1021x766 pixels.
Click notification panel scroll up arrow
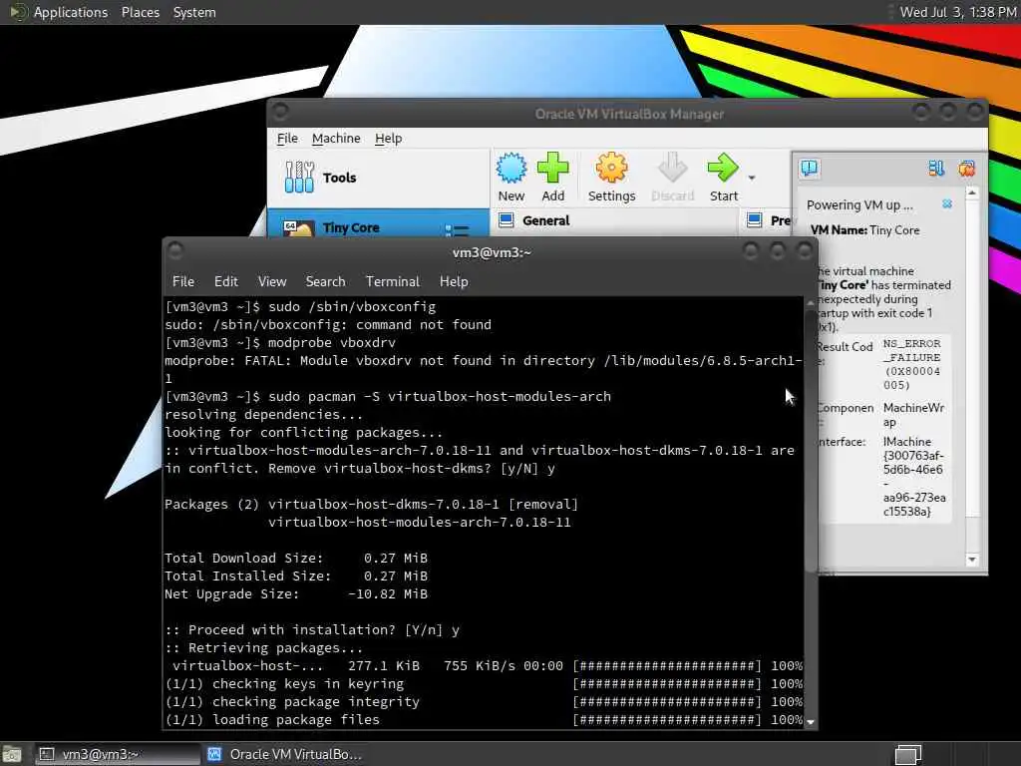click(x=971, y=192)
